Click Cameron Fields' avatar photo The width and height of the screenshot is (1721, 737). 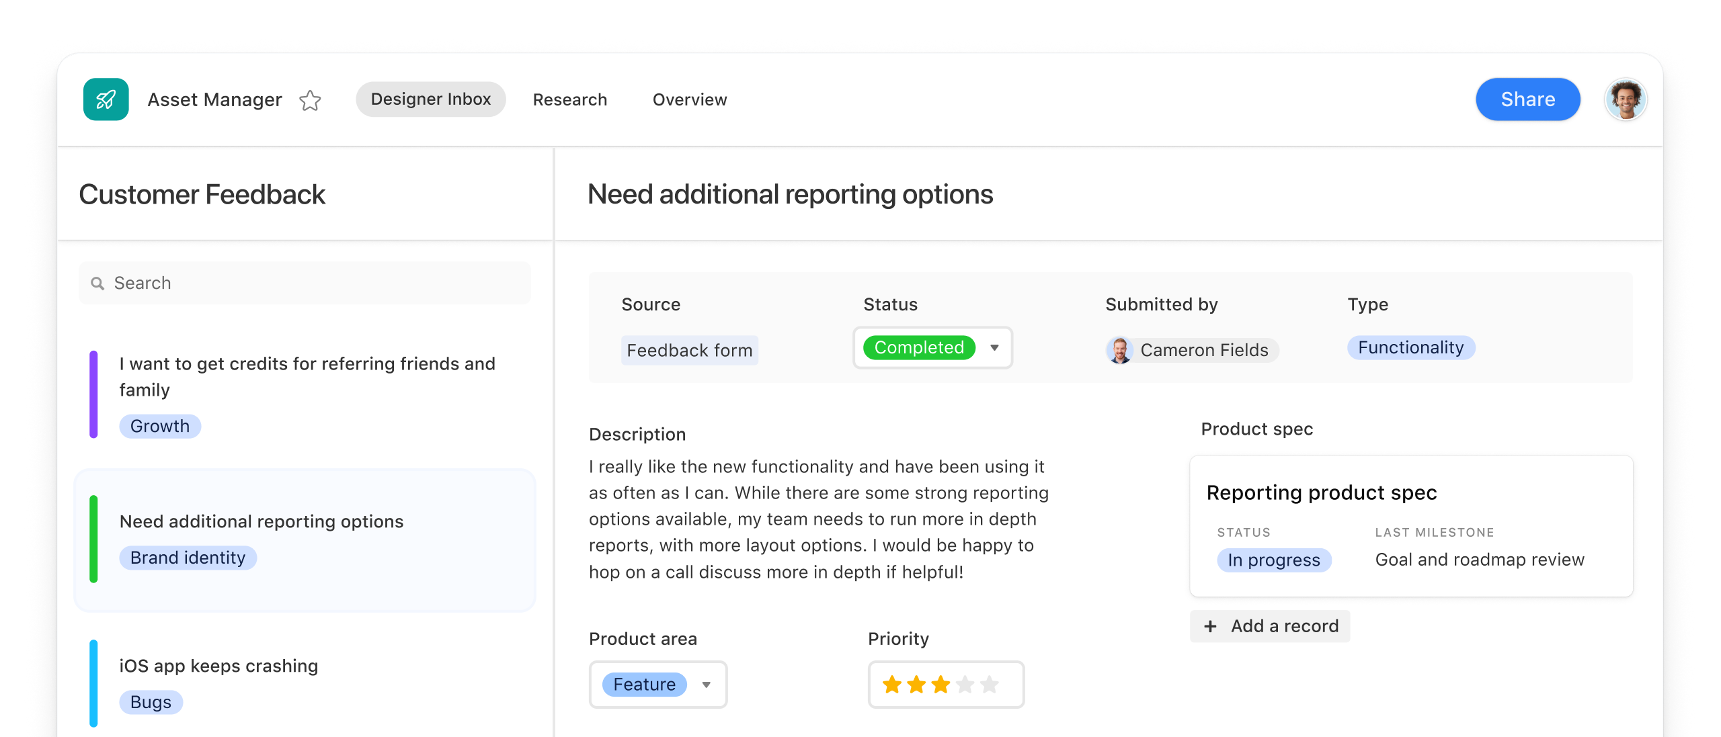point(1119,350)
